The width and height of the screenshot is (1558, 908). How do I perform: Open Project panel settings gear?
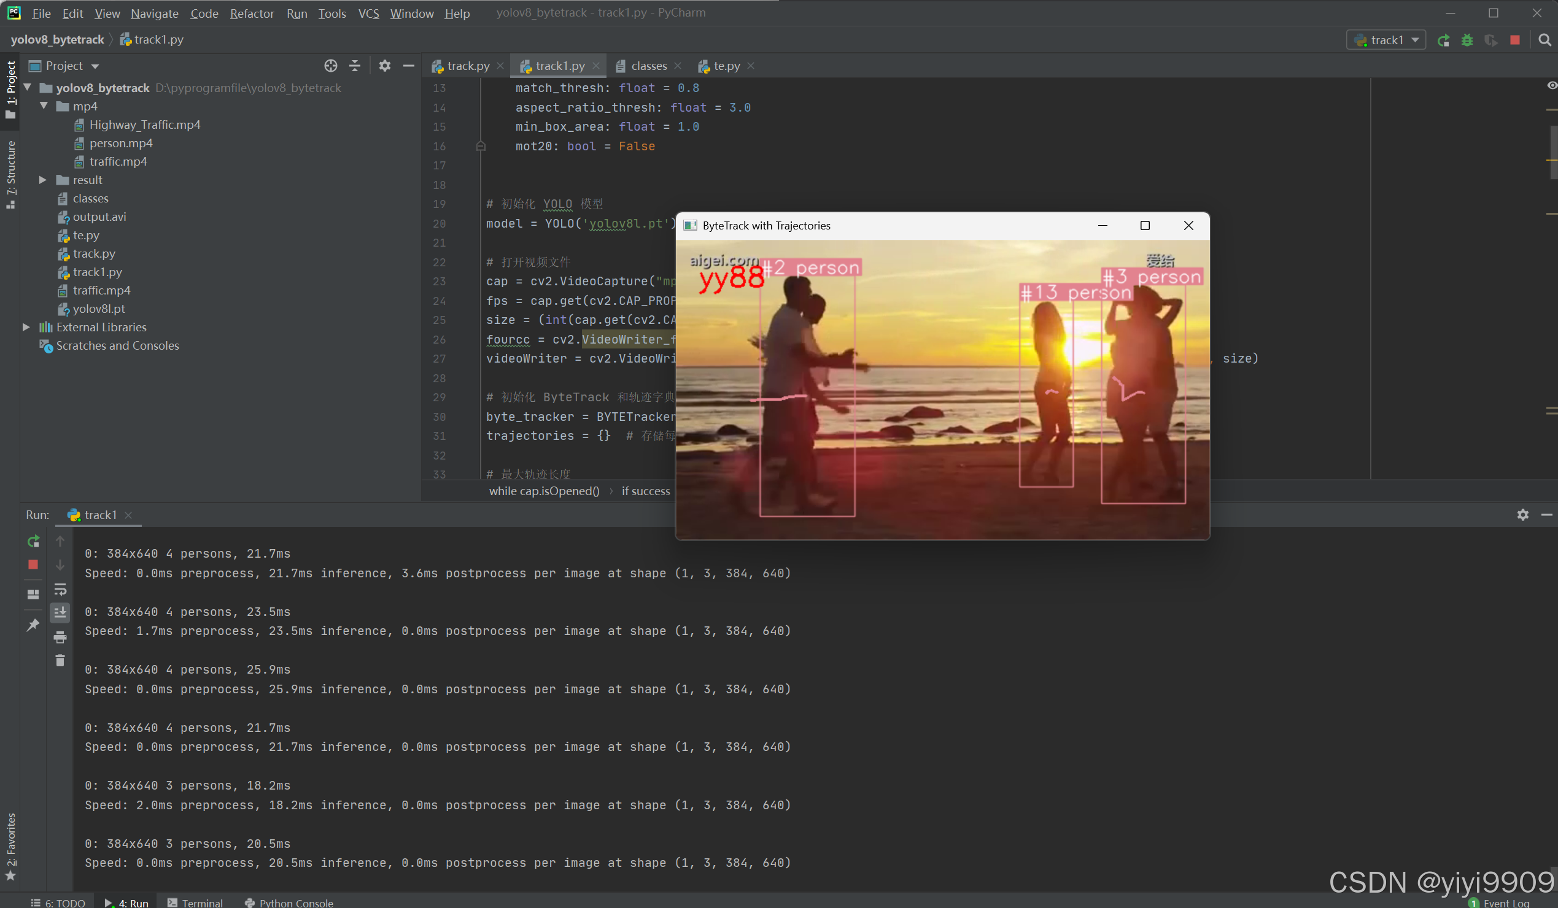[384, 66]
